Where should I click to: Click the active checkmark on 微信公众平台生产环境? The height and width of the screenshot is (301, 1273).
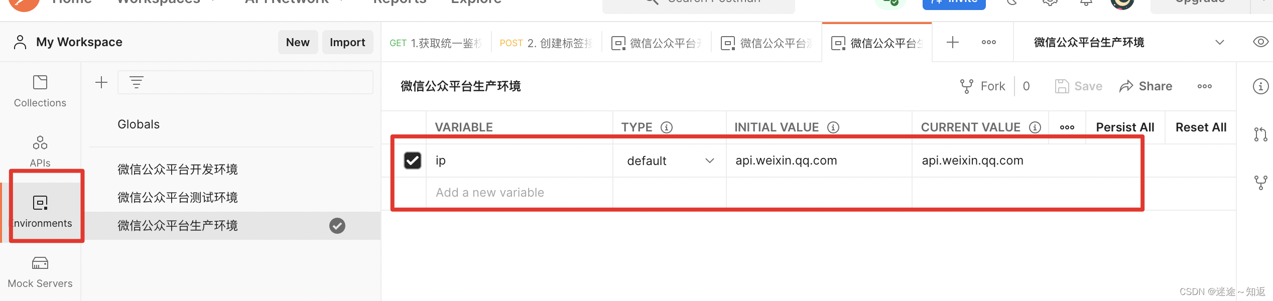[337, 226]
